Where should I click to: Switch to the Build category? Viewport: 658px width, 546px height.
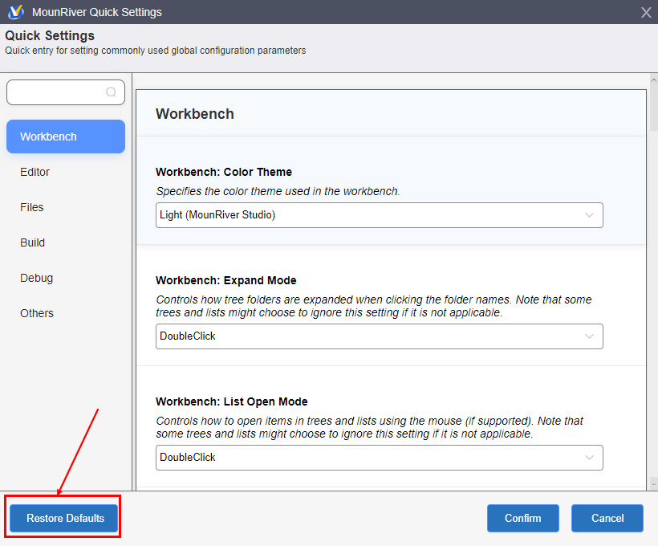tap(32, 242)
